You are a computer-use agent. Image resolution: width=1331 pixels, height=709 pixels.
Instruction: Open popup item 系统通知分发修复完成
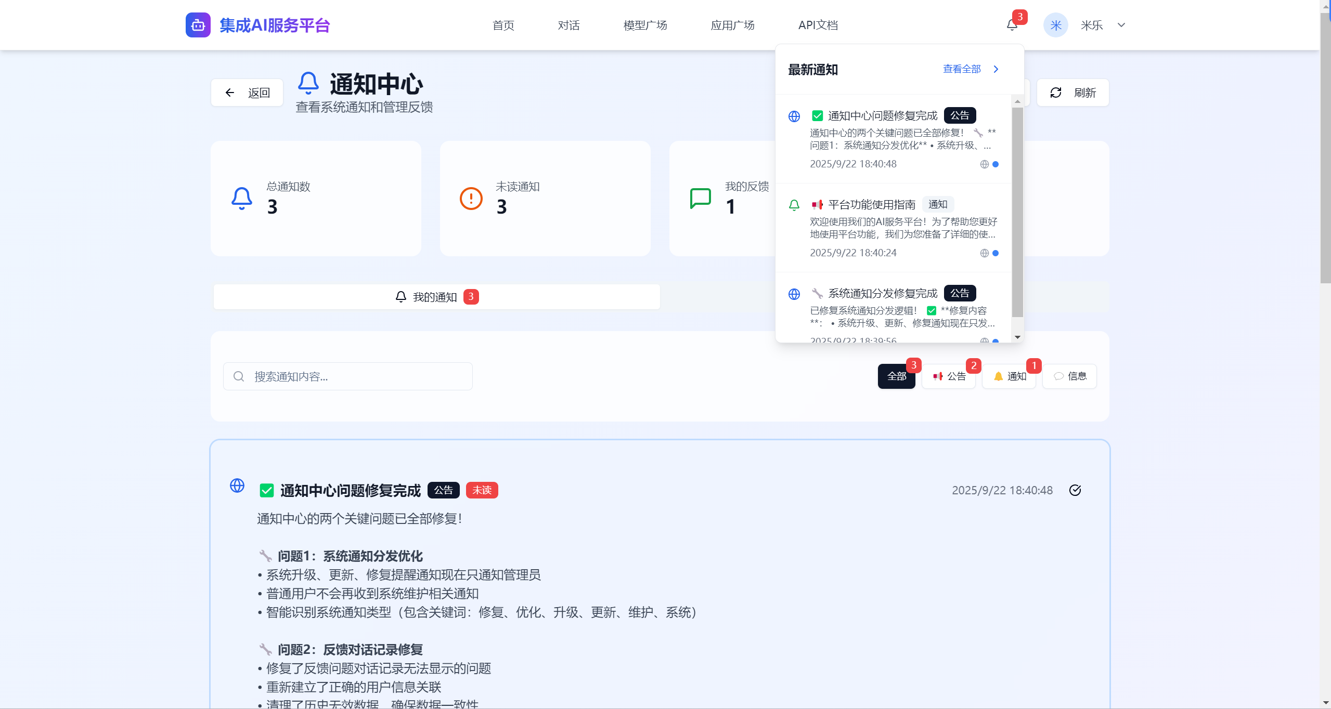click(893, 308)
